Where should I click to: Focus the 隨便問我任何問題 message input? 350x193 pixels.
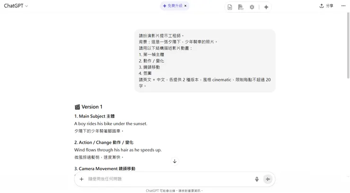pyautogui.click(x=170, y=179)
